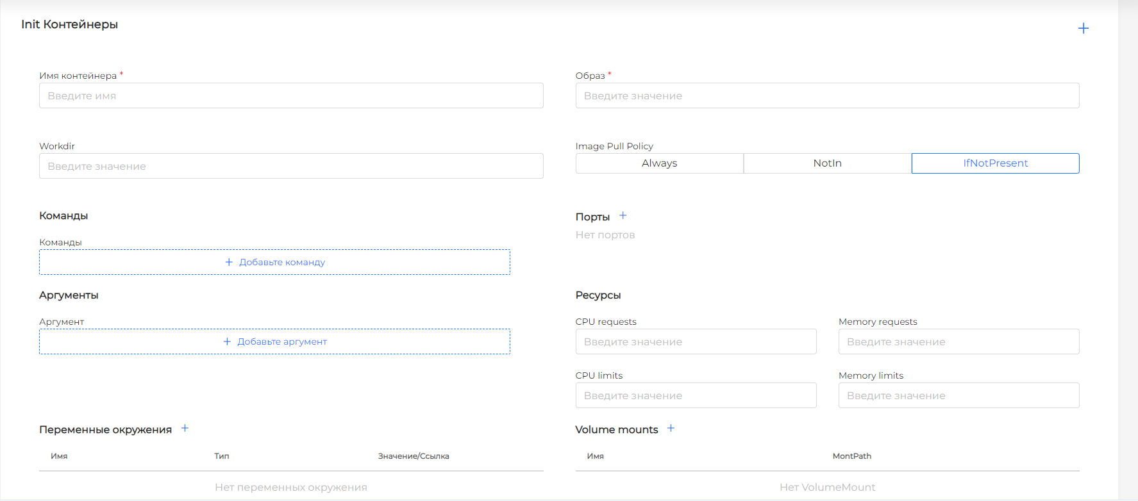Click into the Образ input field
This screenshot has height=501, width=1138.
pyautogui.click(x=827, y=95)
